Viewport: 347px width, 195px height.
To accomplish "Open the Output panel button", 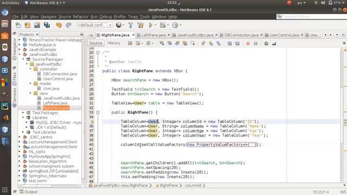I will (29, 192).
